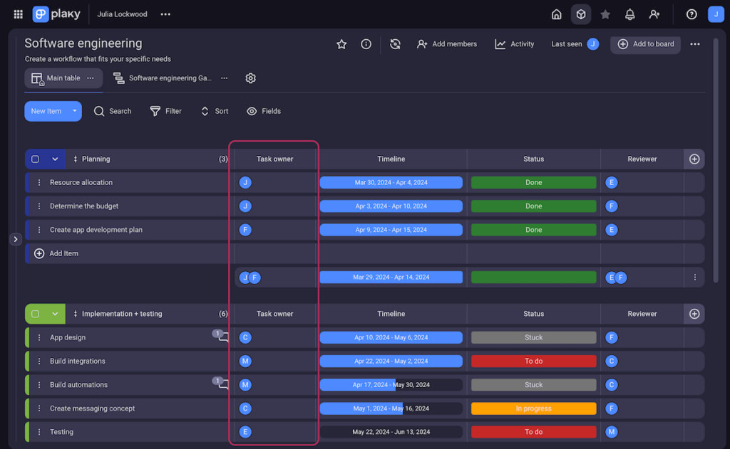Add column to Planning group

(x=694, y=159)
